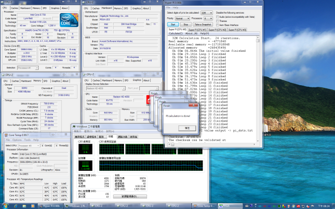Click Core Temp window title icon

[6, 135]
